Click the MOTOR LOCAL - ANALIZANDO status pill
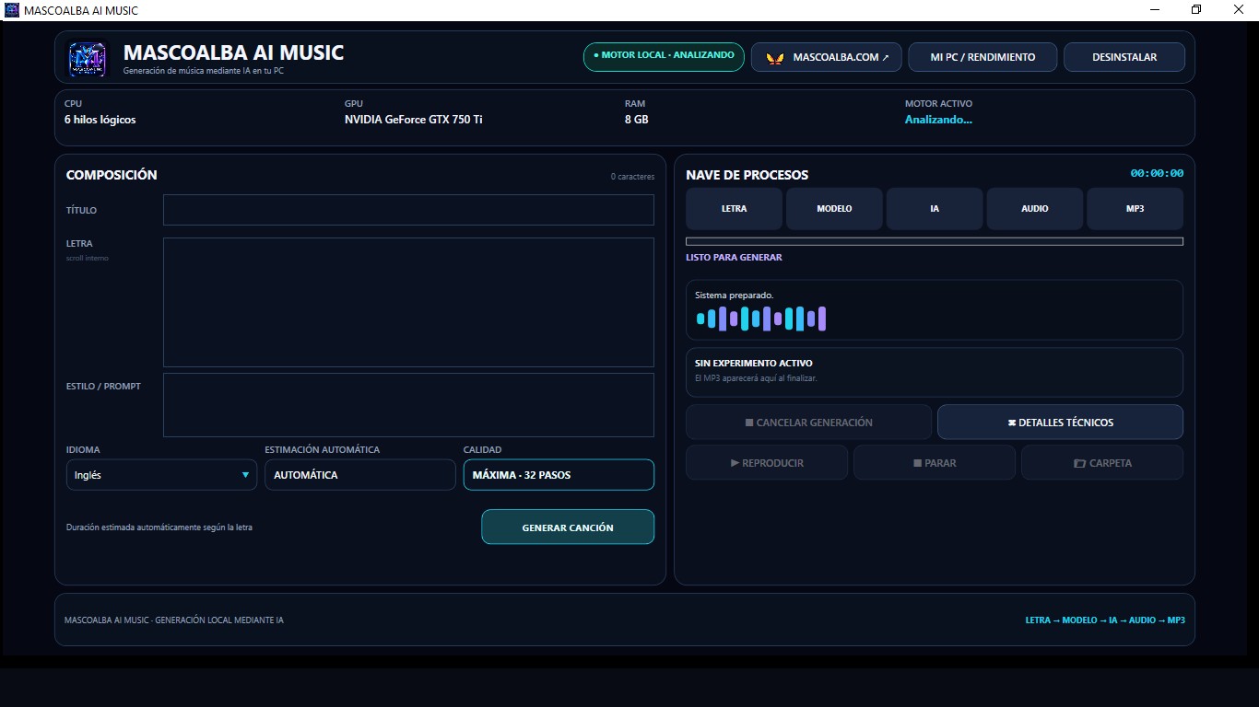This screenshot has height=707, width=1259. tap(664, 56)
